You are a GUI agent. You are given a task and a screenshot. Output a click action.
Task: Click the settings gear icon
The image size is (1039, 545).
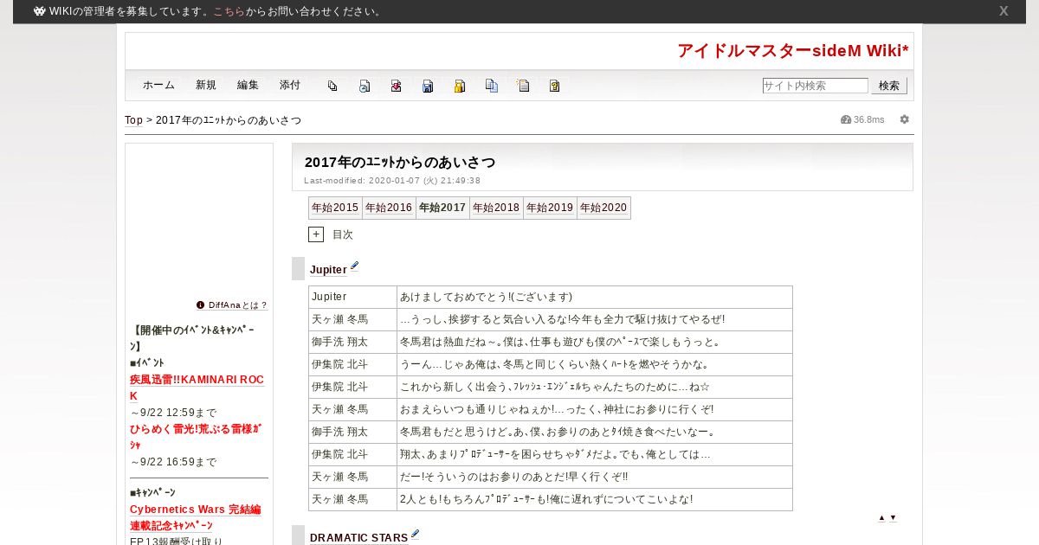(x=905, y=119)
